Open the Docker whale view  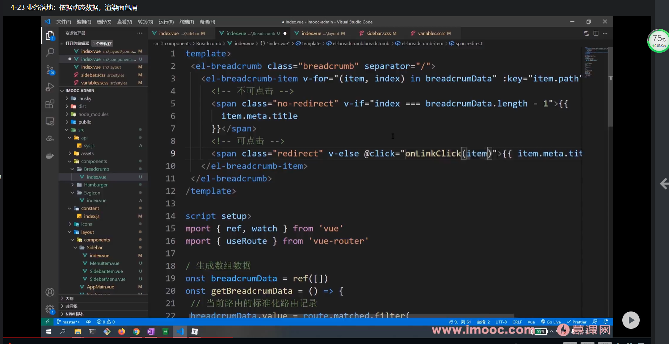tap(50, 156)
